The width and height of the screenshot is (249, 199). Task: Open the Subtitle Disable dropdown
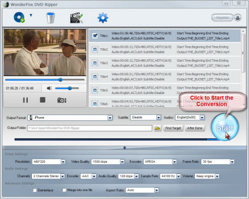click(x=145, y=117)
